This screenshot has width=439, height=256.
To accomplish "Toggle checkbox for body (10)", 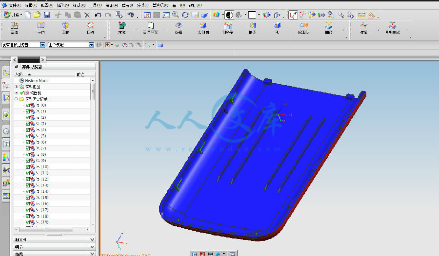I will click(28, 167).
